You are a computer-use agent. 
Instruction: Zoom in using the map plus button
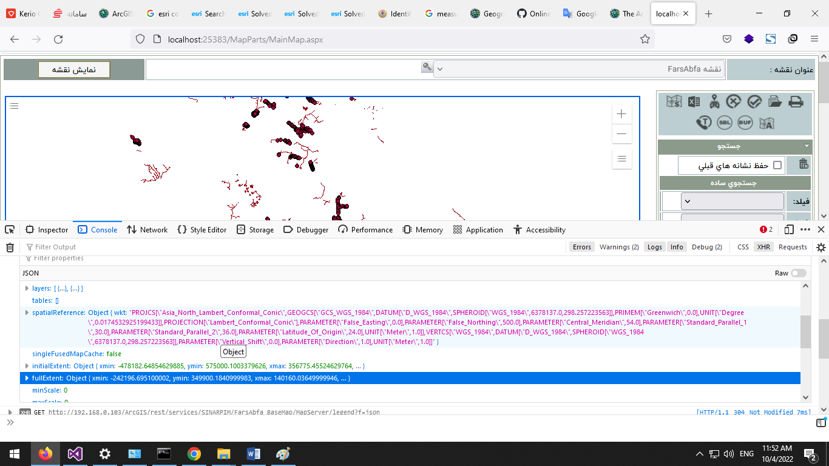coord(621,113)
